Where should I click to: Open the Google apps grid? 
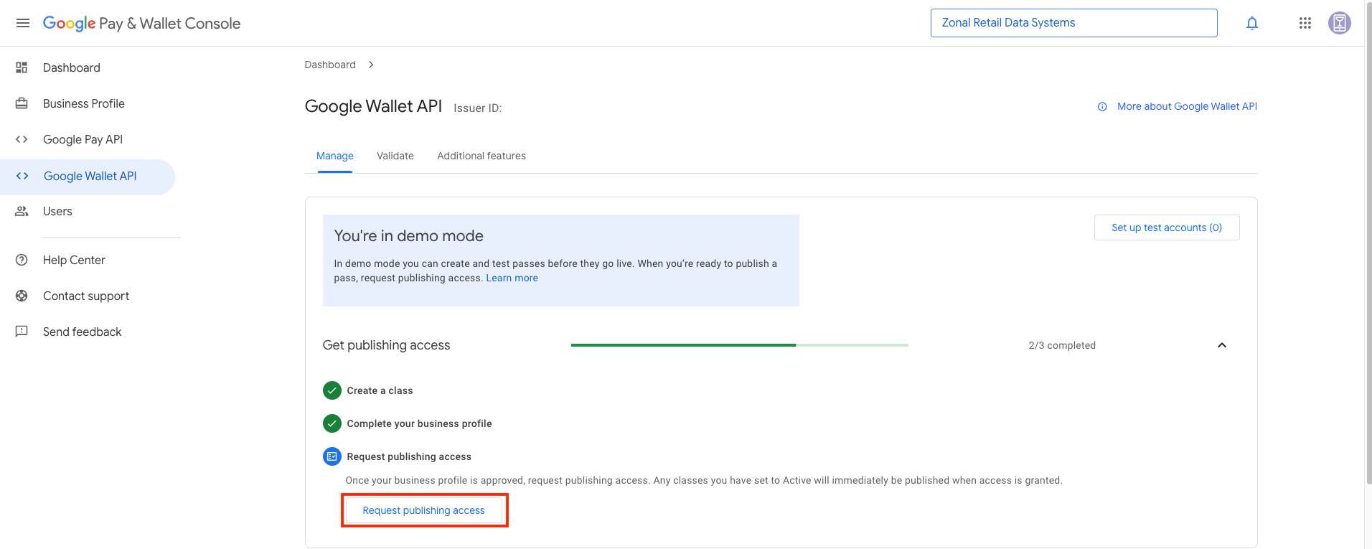coord(1305,23)
